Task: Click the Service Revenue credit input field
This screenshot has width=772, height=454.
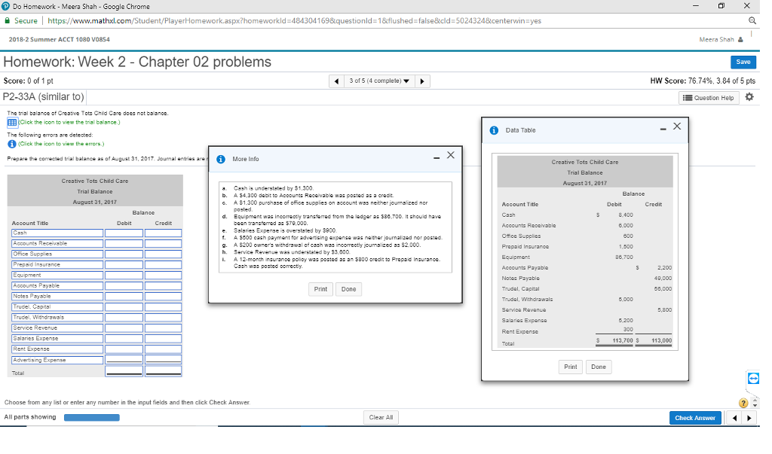Action: [x=163, y=328]
